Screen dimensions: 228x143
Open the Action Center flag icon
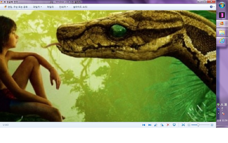(x=223, y=114)
